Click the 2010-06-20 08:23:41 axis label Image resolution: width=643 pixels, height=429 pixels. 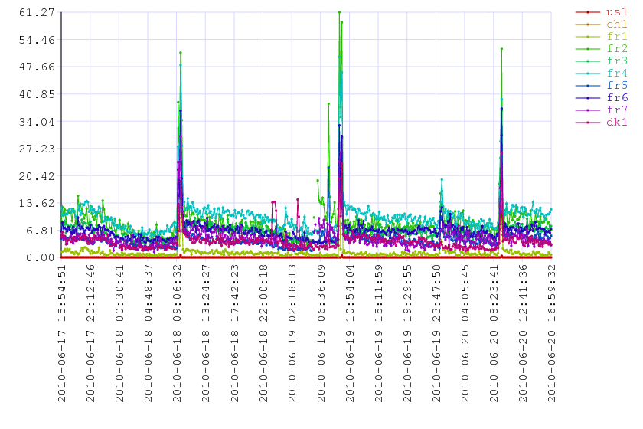494,333
